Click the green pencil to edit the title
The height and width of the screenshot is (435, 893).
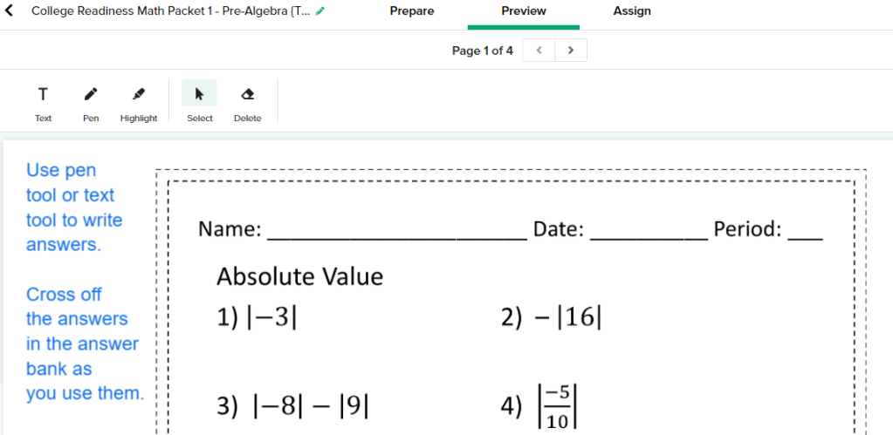coord(319,11)
